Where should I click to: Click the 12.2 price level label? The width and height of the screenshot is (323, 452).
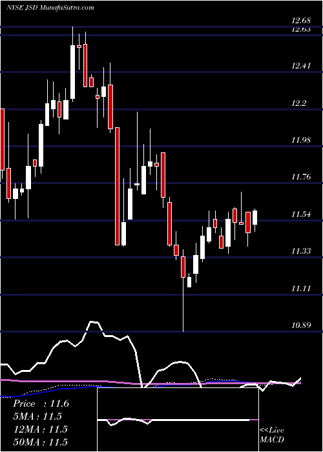tap(298, 103)
